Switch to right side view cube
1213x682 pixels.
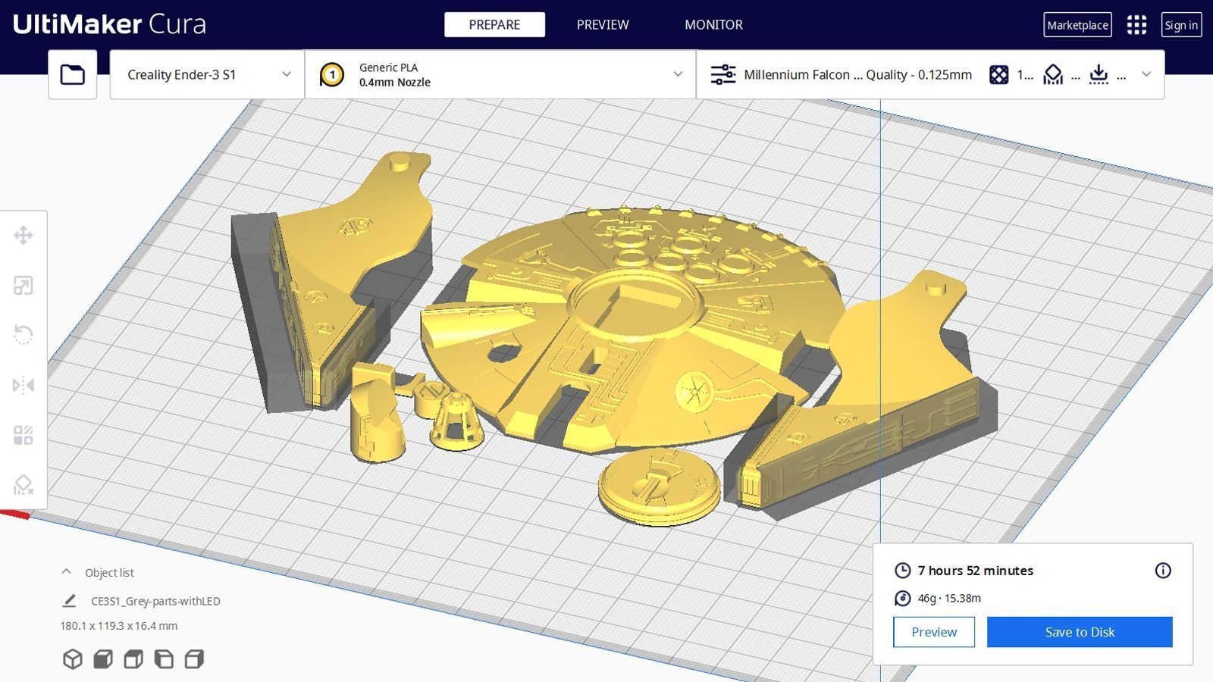pyautogui.click(x=194, y=659)
